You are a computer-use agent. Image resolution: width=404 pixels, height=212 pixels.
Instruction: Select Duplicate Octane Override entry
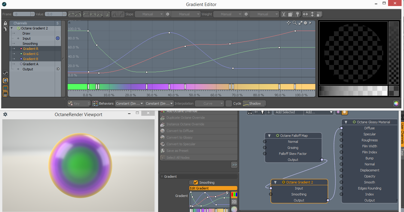[199, 118]
